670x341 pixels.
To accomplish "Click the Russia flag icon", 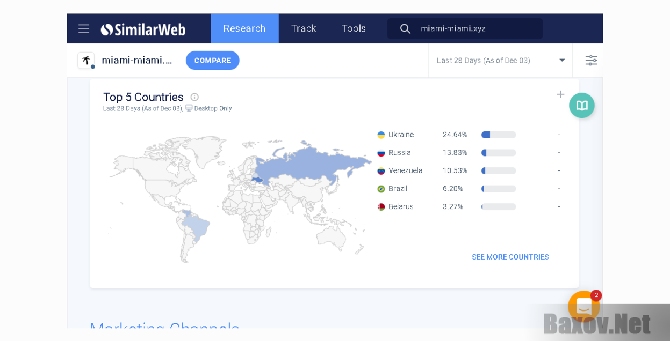I will pyautogui.click(x=381, y=153).
